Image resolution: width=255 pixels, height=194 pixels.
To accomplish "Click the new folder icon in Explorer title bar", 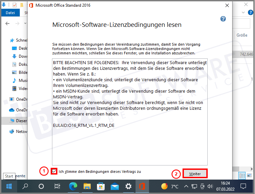I will point(21,5).
